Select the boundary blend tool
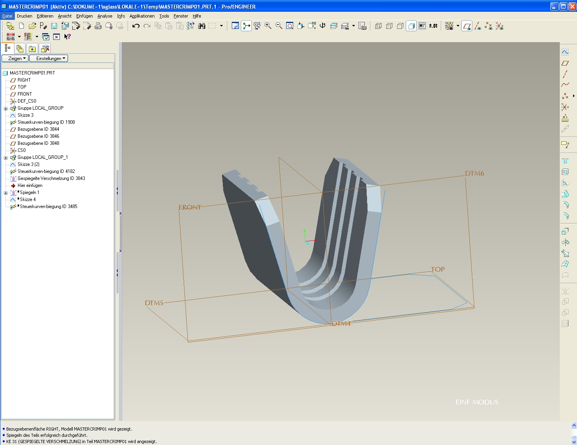 coord(565,264)
